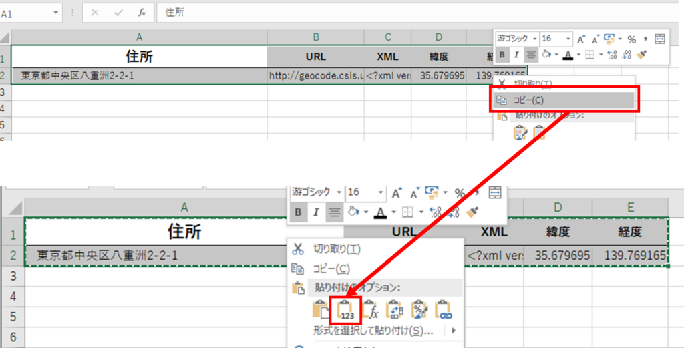Click font color A swatch in lower mini toolbar
This screenshot has width=684, height=348.
pos(380,212)
